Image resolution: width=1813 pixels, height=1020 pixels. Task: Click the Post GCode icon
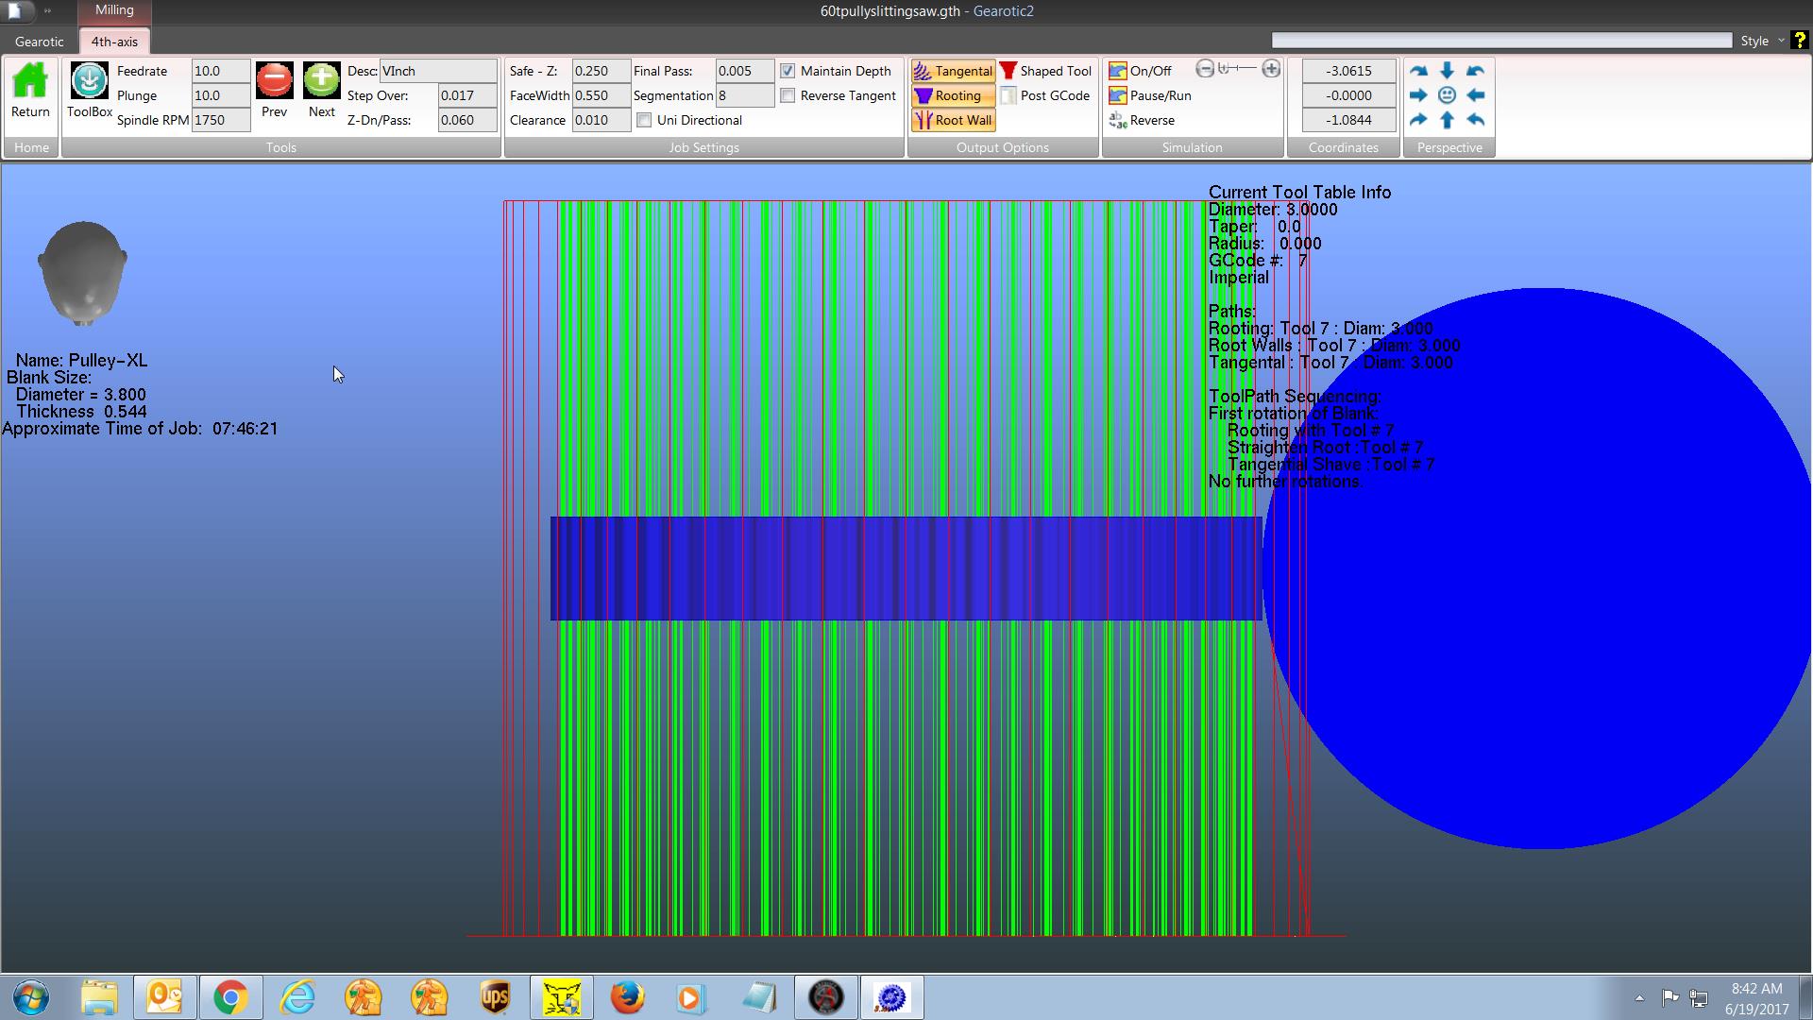pyautogui.click(x=1008, y=95)
